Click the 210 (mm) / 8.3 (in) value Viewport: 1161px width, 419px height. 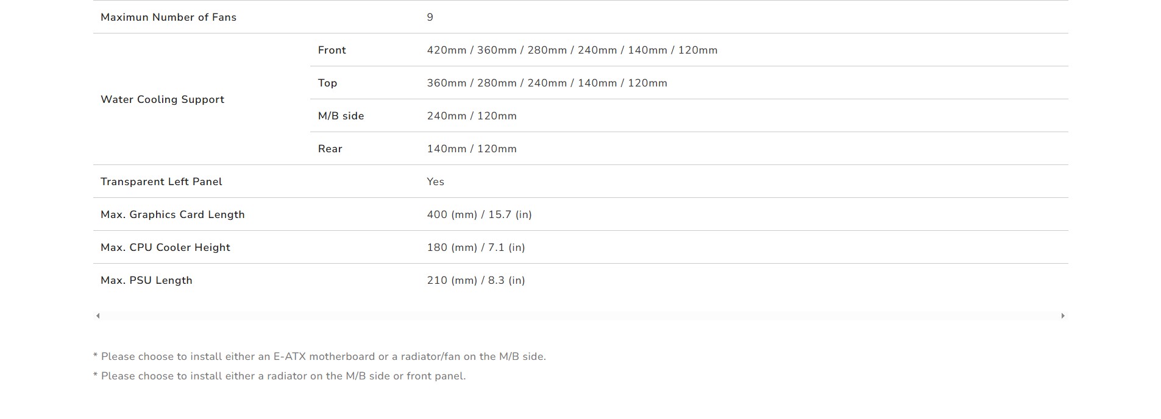(x=476, y=280)
